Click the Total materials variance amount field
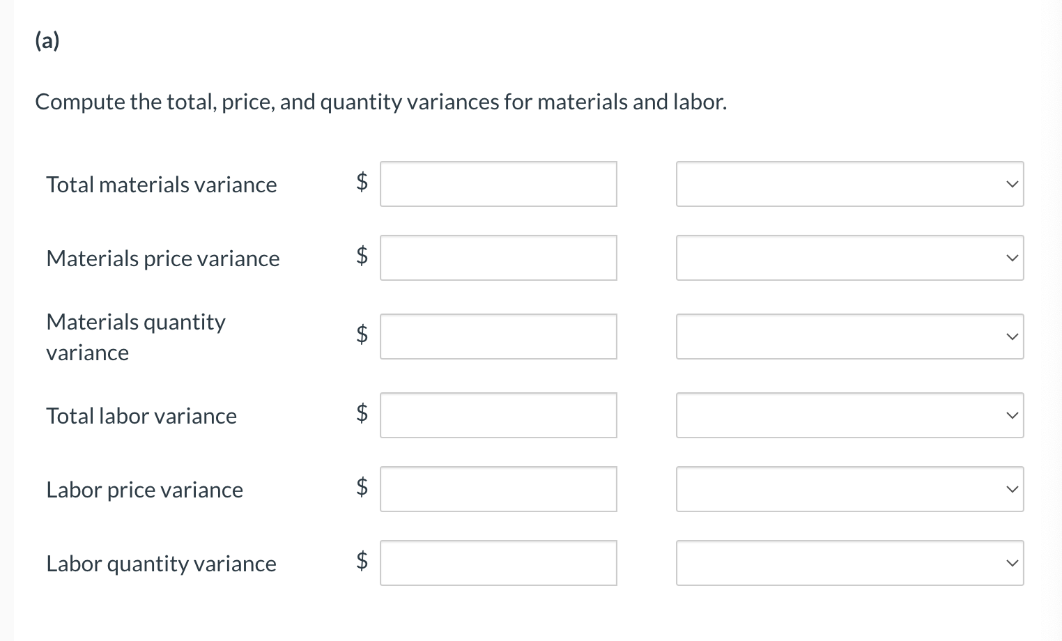This screenshot has height=641, width=1062. (x=498, y=184)
